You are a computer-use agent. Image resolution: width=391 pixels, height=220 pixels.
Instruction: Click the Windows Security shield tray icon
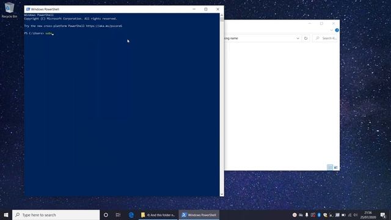(325, 215)
